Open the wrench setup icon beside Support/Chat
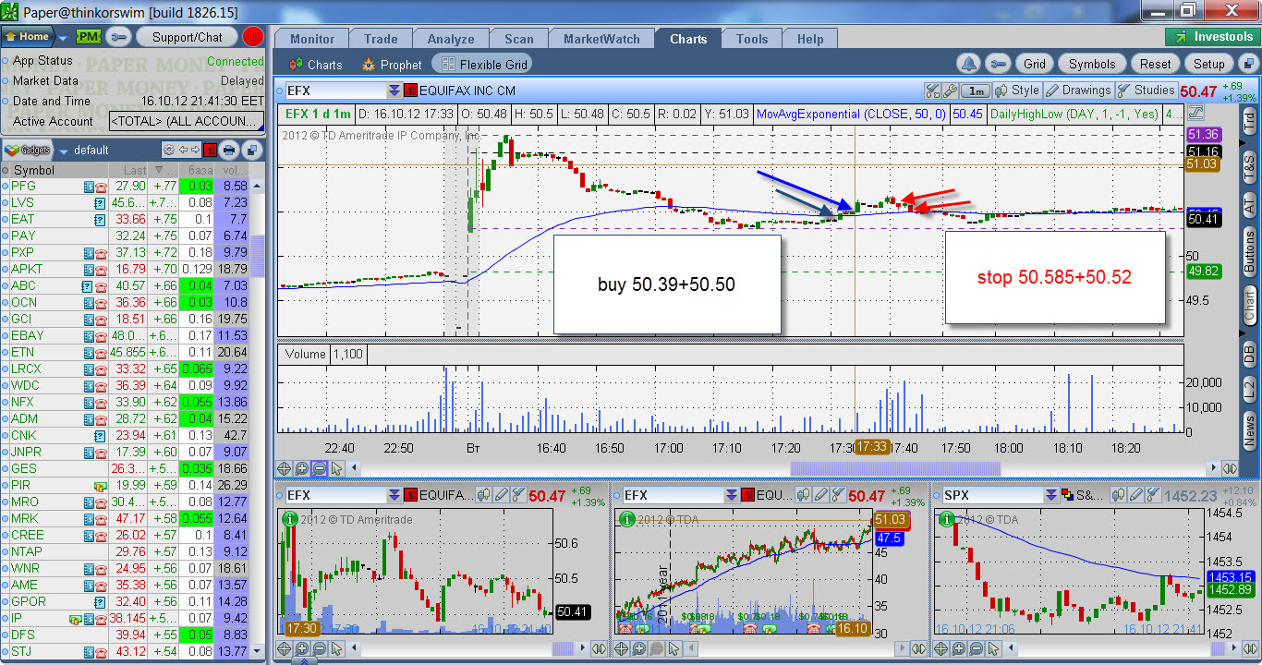The height and width of the screenshot is (665, 1262). click(x=118, y=37)
